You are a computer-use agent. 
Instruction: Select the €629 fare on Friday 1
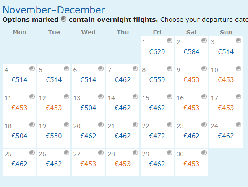pos(157,52)
